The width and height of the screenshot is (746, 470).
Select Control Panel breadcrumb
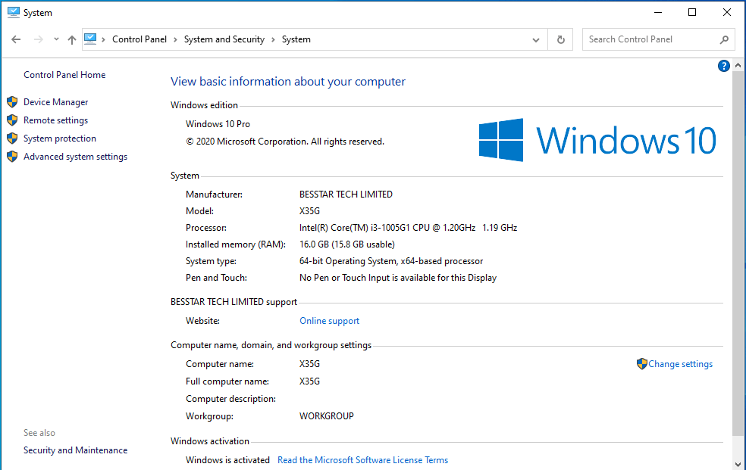(139, 39)
